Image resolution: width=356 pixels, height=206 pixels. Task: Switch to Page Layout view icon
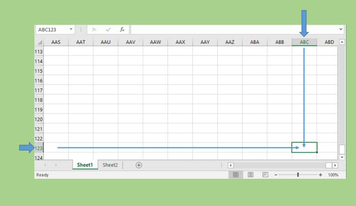[x=251, y=175]
